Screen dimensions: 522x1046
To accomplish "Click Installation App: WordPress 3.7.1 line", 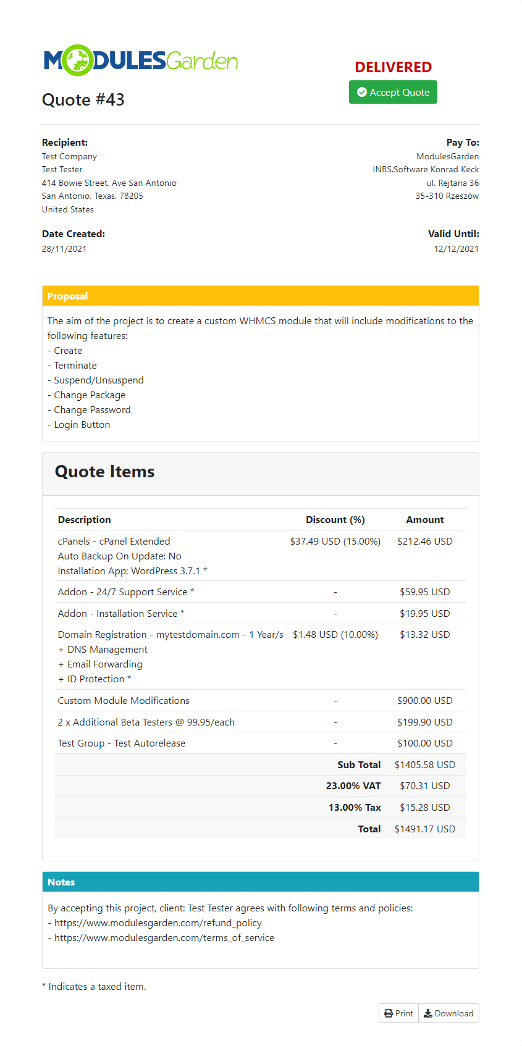I will pos(132,571).
